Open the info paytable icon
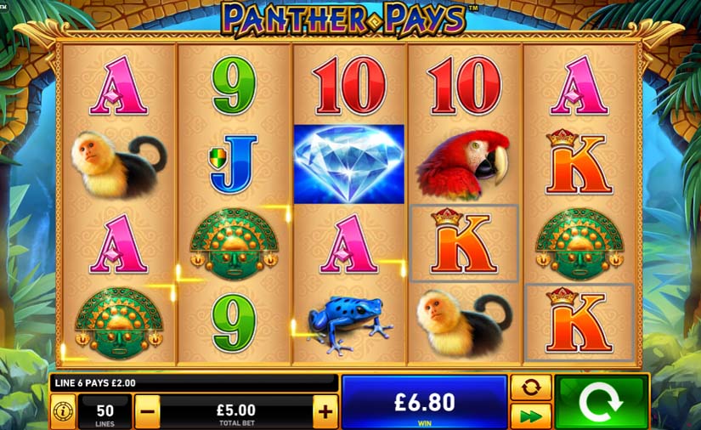 click(63, 411)
